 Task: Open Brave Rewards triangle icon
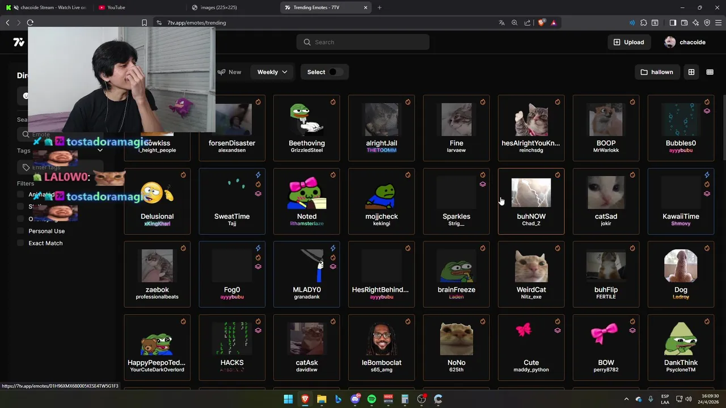(x=554, y=23)
